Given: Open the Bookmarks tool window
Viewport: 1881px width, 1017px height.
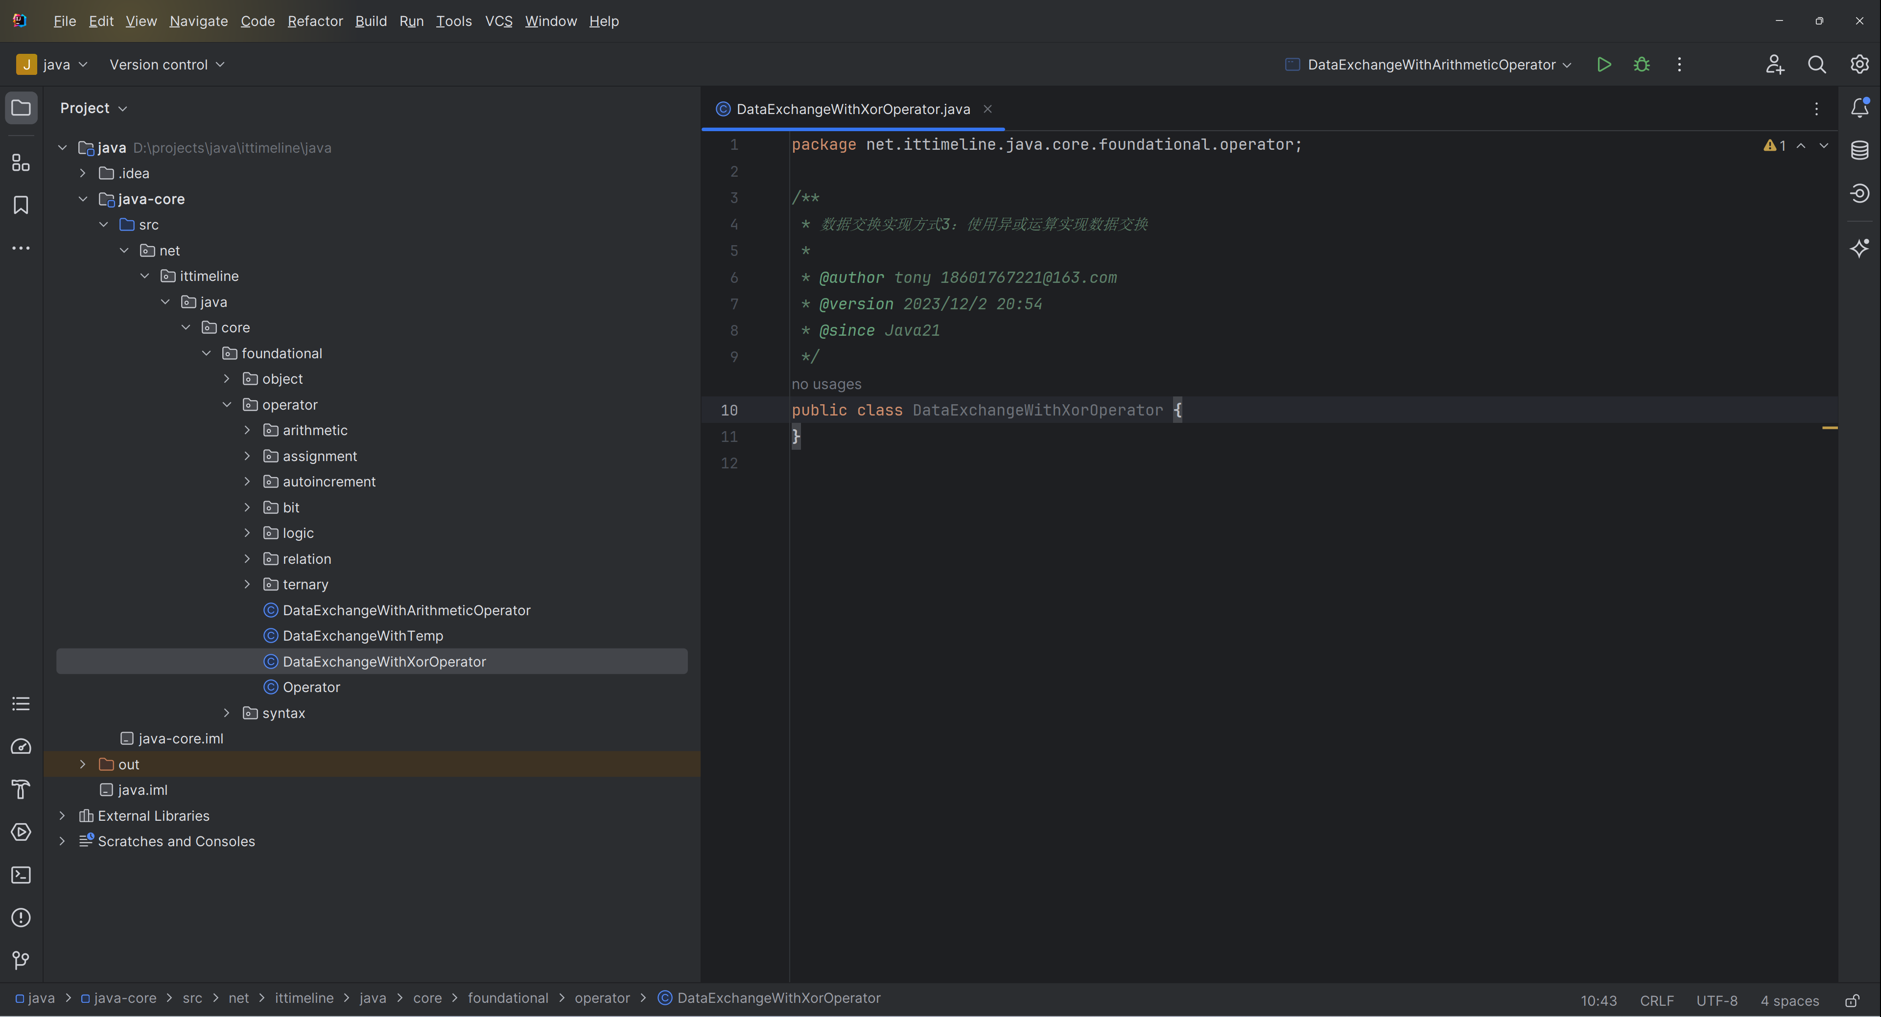Looking at the screenshot, I should (x=21, y=205).
